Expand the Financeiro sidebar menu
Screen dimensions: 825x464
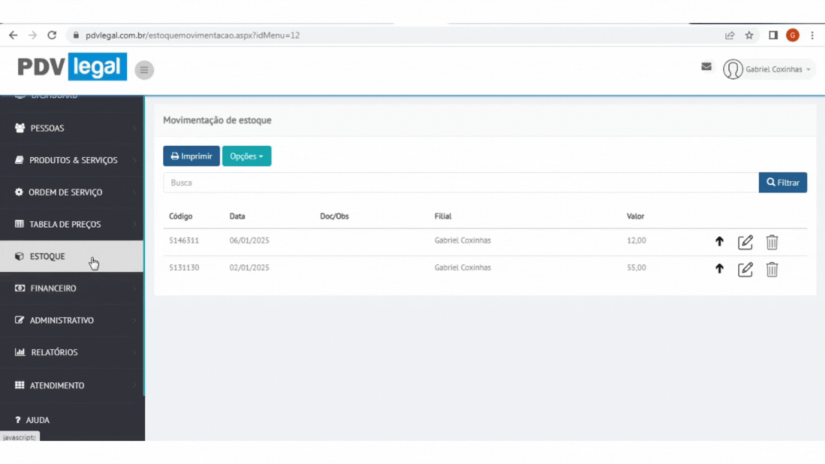53,289
